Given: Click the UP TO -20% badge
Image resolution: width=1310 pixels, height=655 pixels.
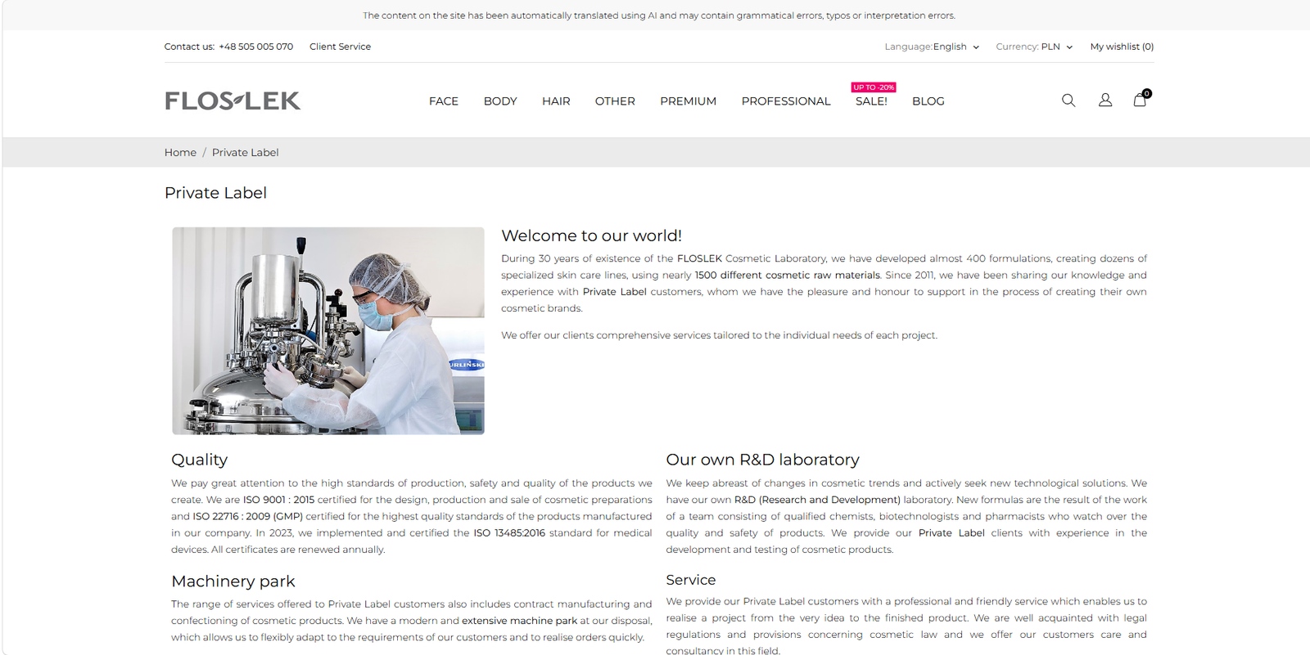Looking at the screenshot, I should [874, 87].
